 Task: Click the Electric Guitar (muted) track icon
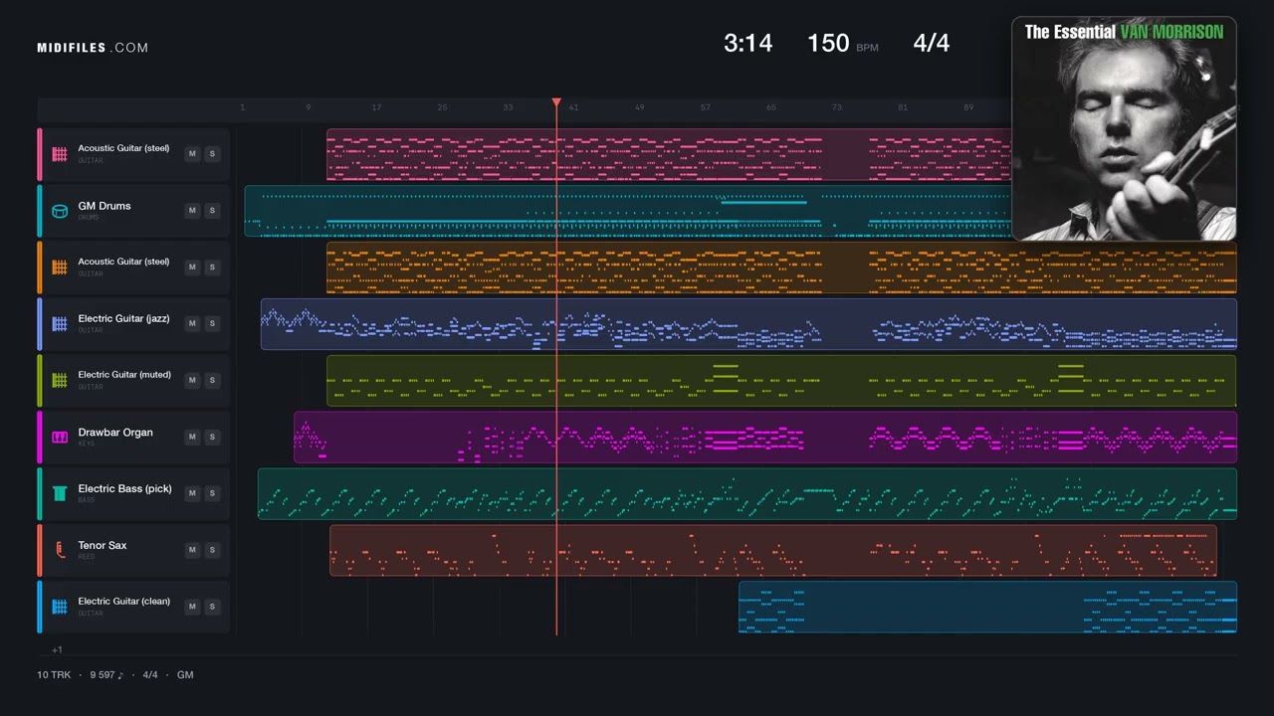click(60, 380)
